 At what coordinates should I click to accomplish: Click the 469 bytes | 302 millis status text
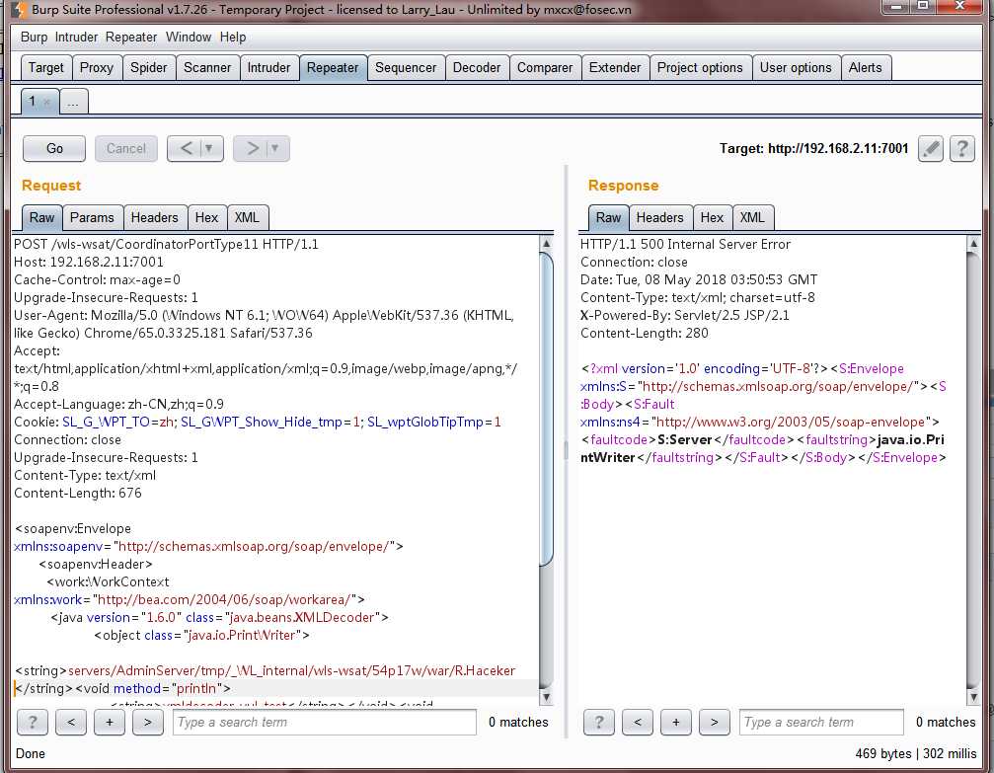[915, 753]
